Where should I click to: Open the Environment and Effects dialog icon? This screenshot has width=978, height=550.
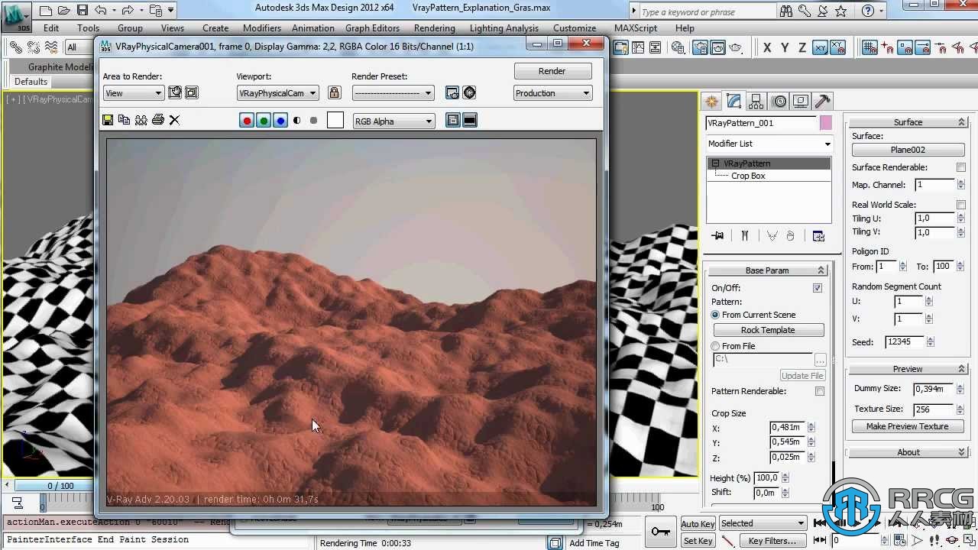point(469,92)
